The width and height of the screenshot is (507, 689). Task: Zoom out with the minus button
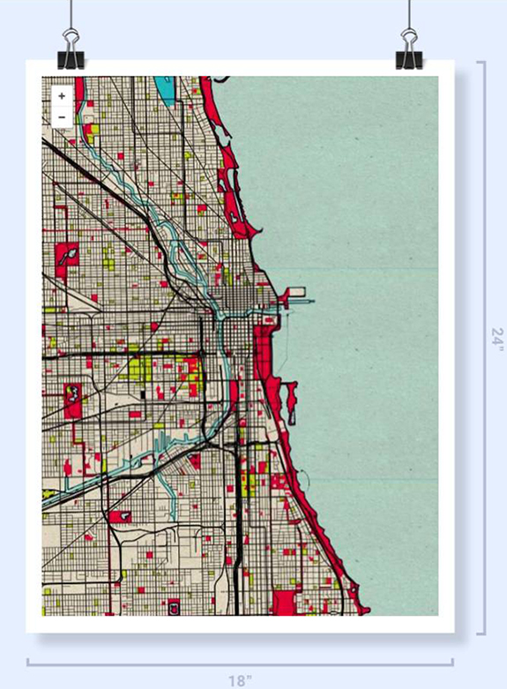tap(62, 116)
